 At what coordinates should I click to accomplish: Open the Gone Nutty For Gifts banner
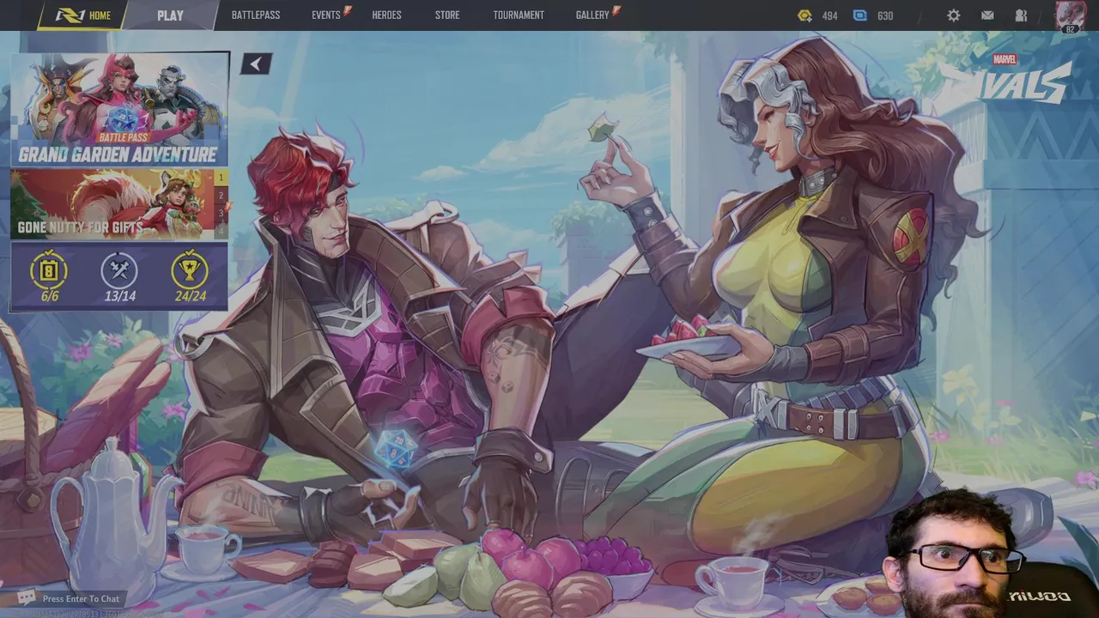click(x=112, y=203)
